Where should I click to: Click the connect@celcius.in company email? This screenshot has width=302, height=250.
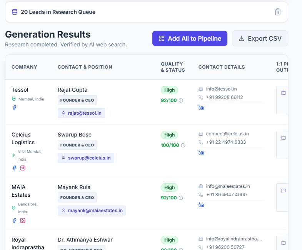[x=227, y=134]
